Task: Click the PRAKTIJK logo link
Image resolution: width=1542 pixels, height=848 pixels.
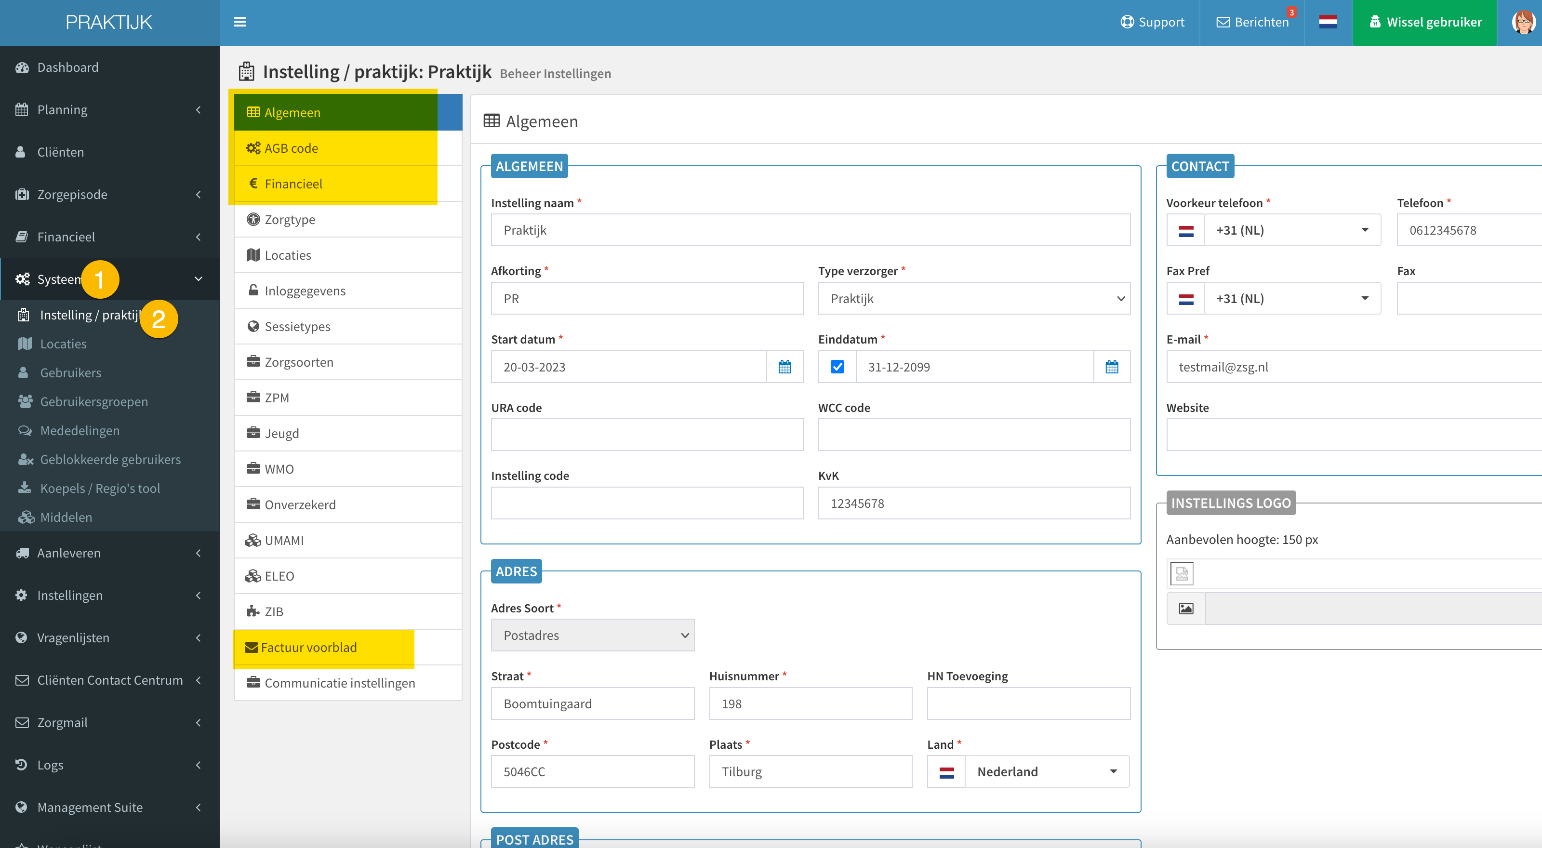Action: [109, 22]
